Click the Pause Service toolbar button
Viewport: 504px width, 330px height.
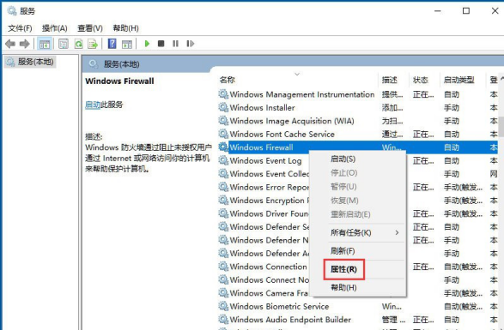[175, 44]
